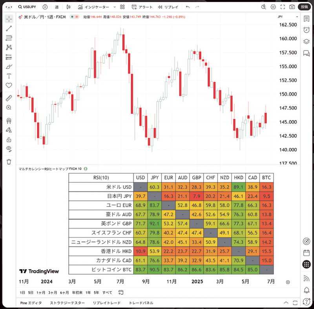Switch to the Pine エディタ tab

[x=31, y=303]
